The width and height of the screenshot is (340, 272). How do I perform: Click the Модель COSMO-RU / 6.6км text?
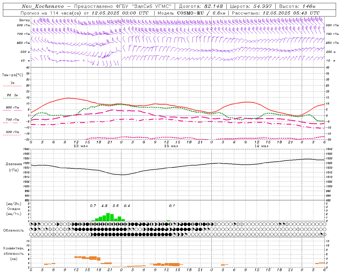tap(192, 13)
